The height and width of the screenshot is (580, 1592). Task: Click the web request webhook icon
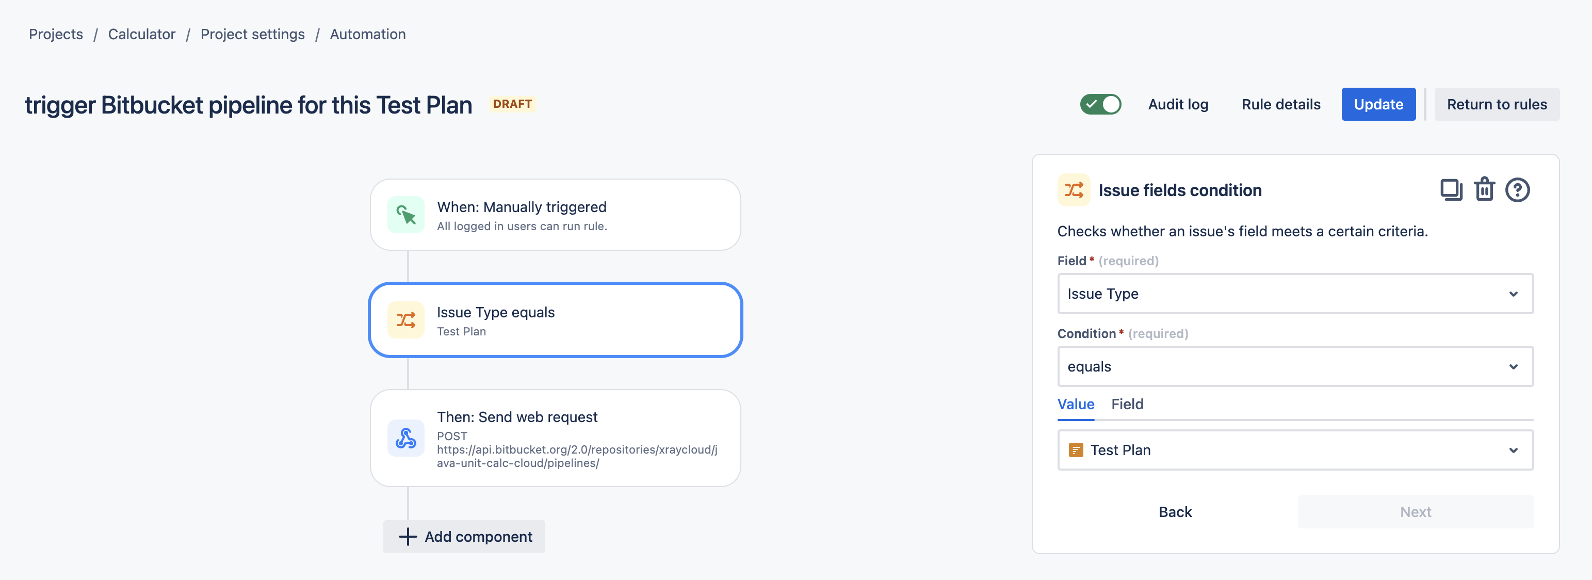click(x=406, y=438)
